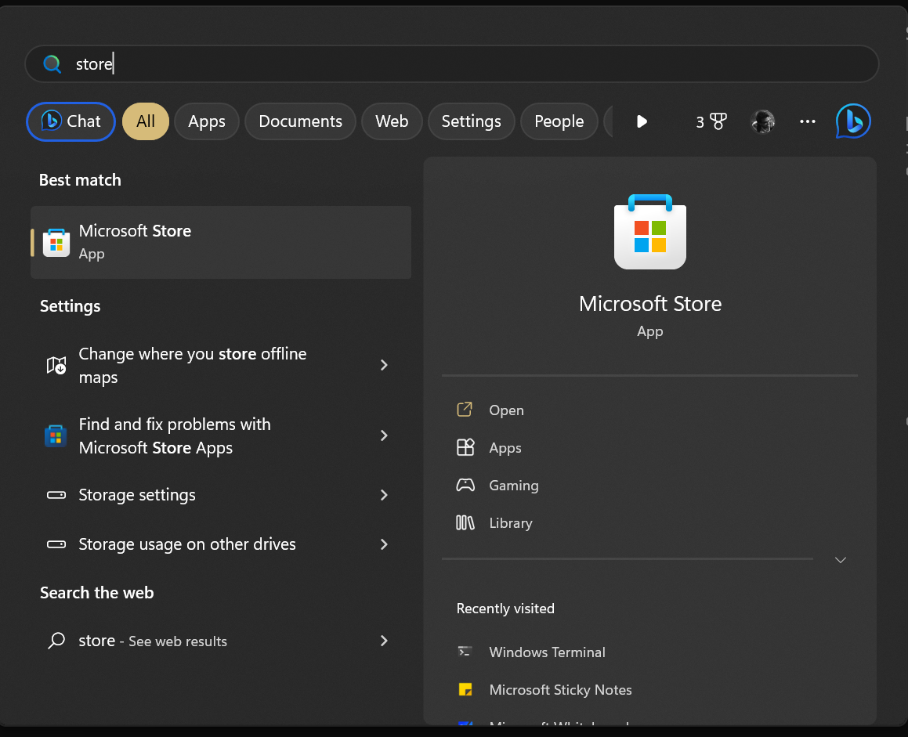Screen dimensions: 908x737
Task: Click the rewards trophy points icon
Action: (711, 121)
